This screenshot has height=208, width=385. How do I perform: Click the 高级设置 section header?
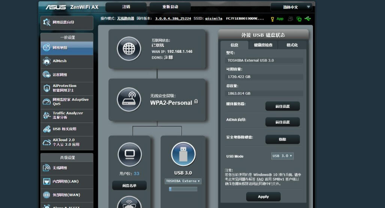67,157
